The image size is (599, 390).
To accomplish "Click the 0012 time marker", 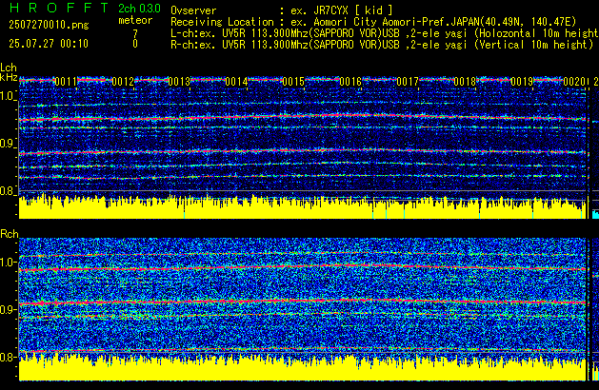I will 123,82.
